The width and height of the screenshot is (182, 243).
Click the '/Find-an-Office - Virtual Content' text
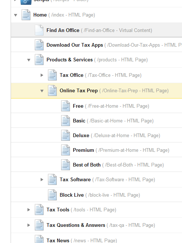[x=116, y=31]
